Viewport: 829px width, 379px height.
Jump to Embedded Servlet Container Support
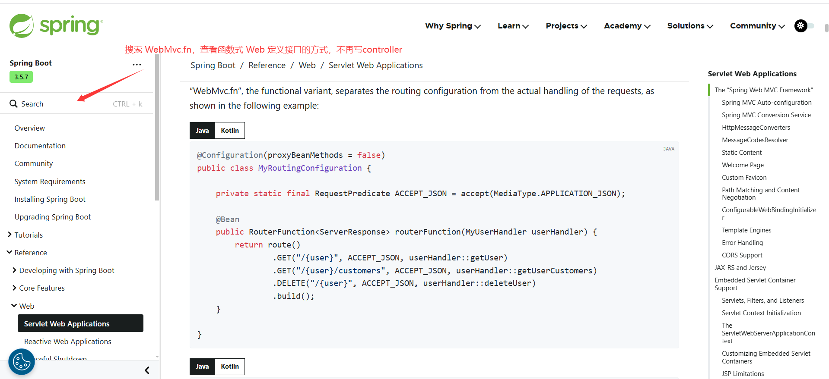[755, 284]
